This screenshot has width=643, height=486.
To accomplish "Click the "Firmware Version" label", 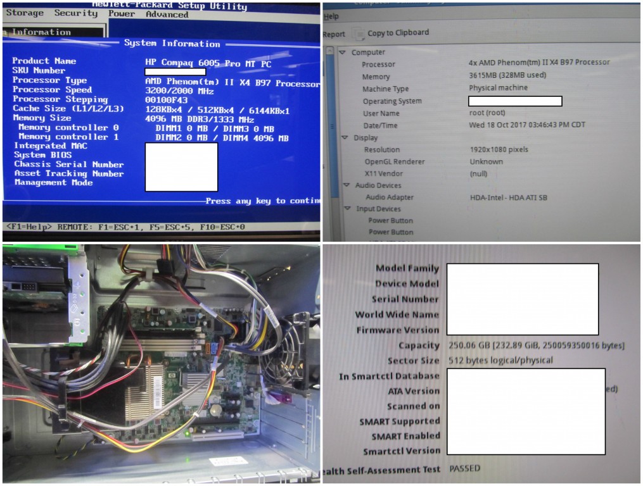I will (398, 330).
